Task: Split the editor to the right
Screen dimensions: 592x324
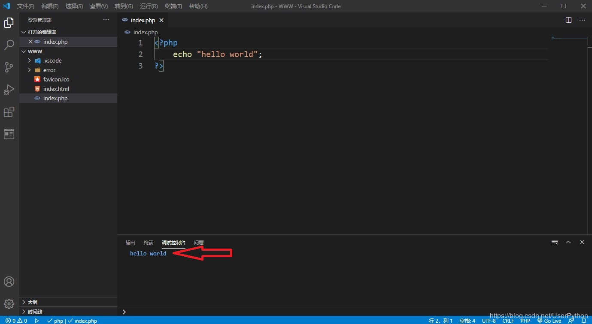Action: click(568, 20)
